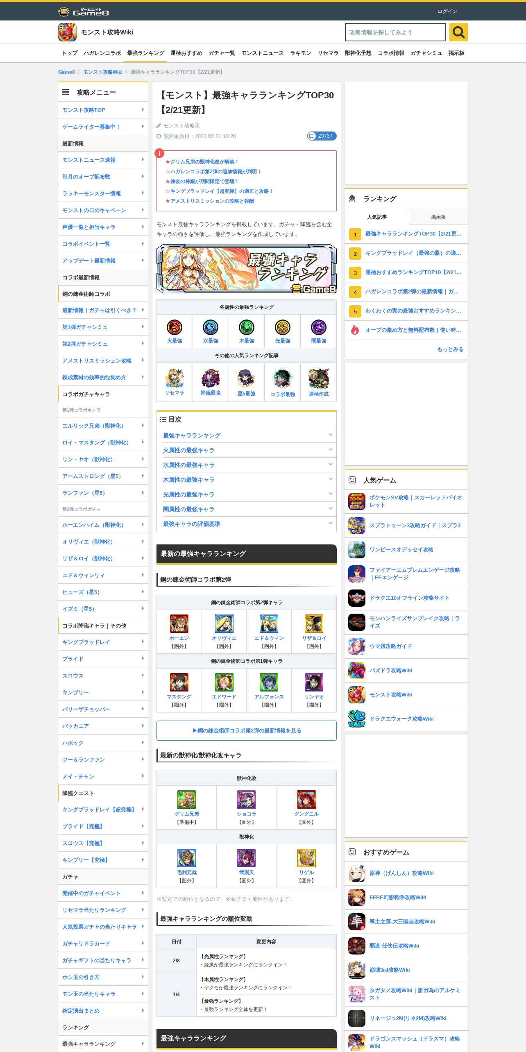Open モンスト攻略Wiki breadcrumb link
This screenshot has width=526, height=1052.
[x=103, y=72]
